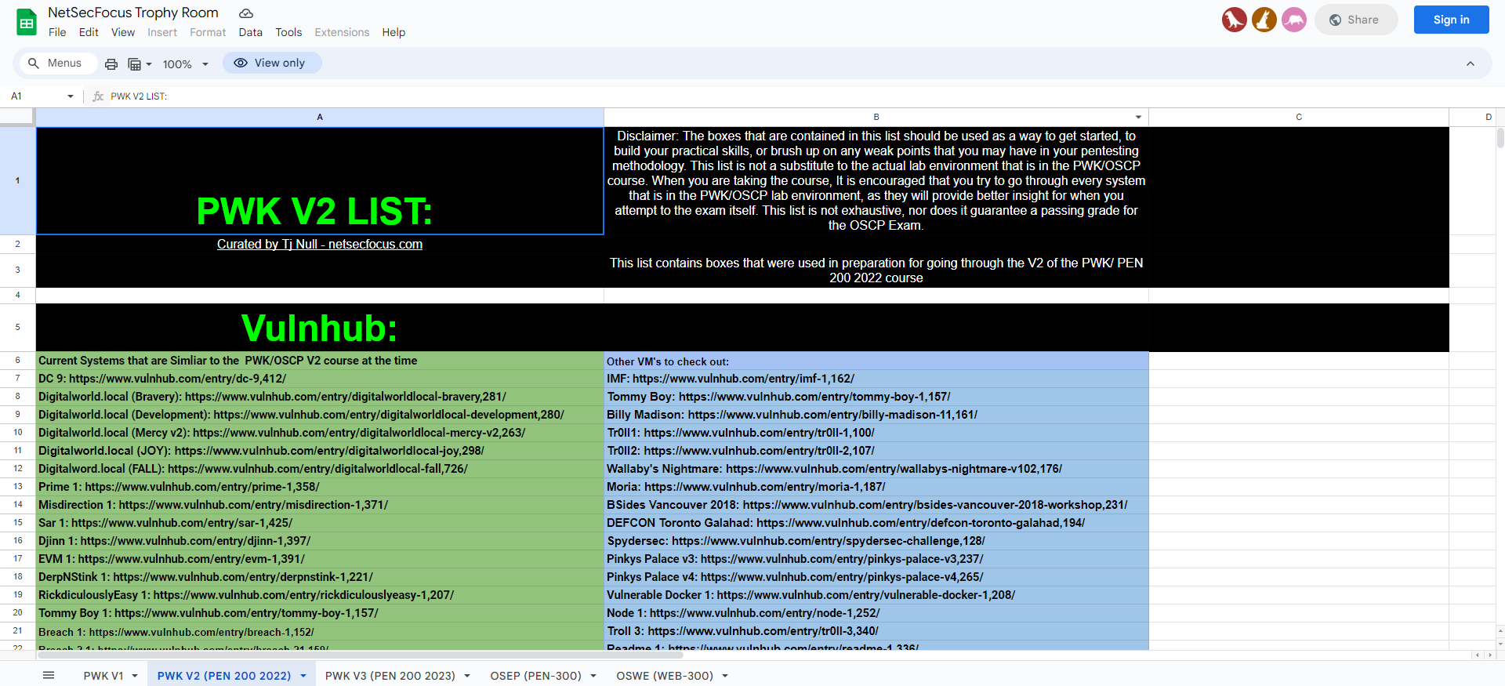Click the Sign in button
Viewport: 1505px width, 686px height.
(x=1452, y=20)
